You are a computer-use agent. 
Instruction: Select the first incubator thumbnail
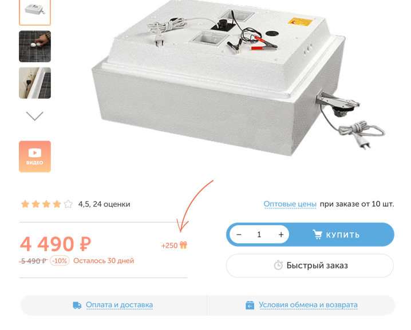point(35,12)
